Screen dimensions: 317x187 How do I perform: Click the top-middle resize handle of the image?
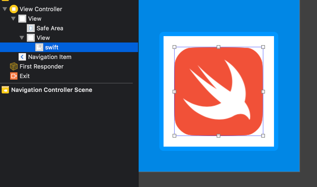(219, 47)
